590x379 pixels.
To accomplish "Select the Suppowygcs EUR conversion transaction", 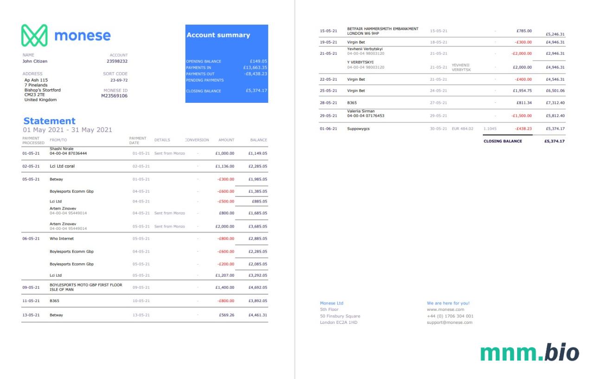I will [358, 129].
